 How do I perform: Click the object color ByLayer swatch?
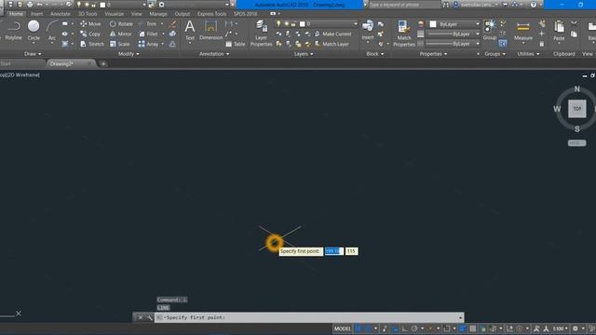433,24
